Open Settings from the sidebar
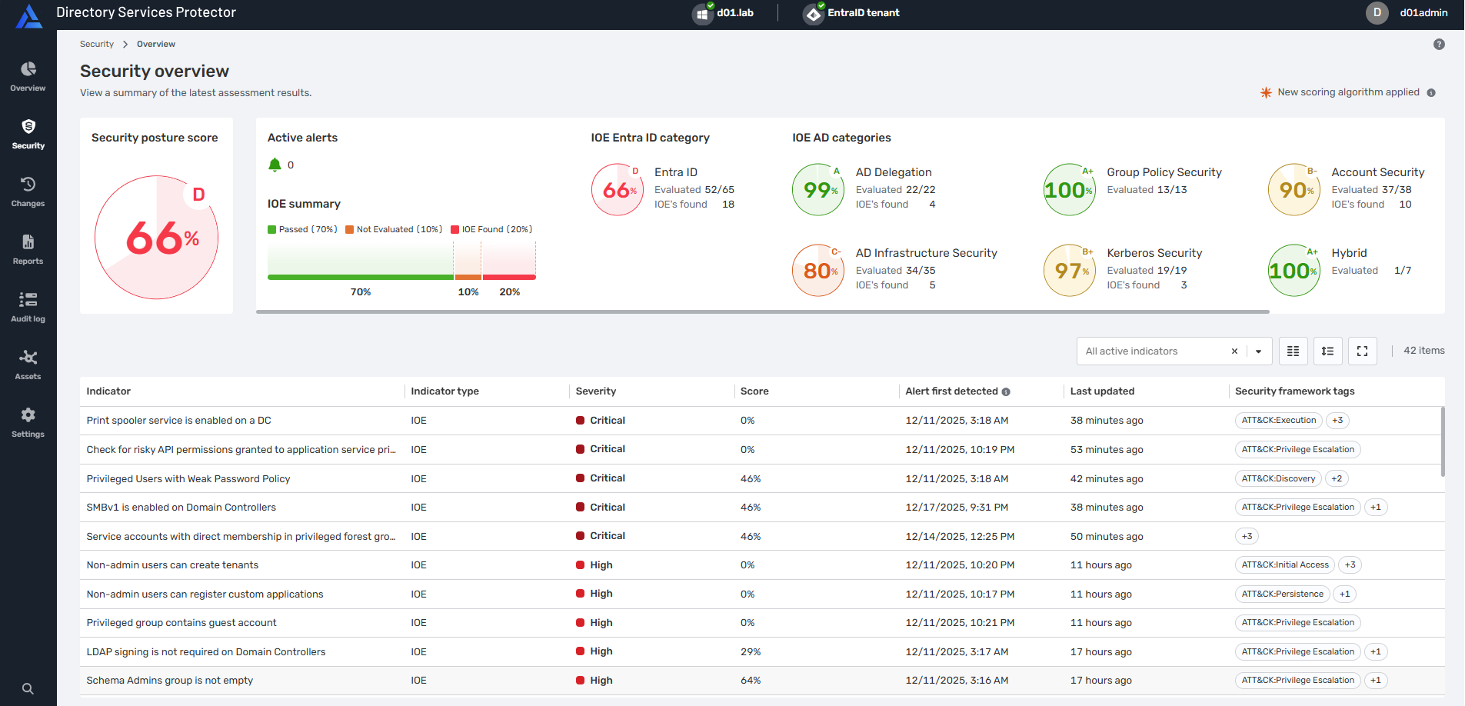Viewport: 1465px width, 706px height. coord(28,423)
